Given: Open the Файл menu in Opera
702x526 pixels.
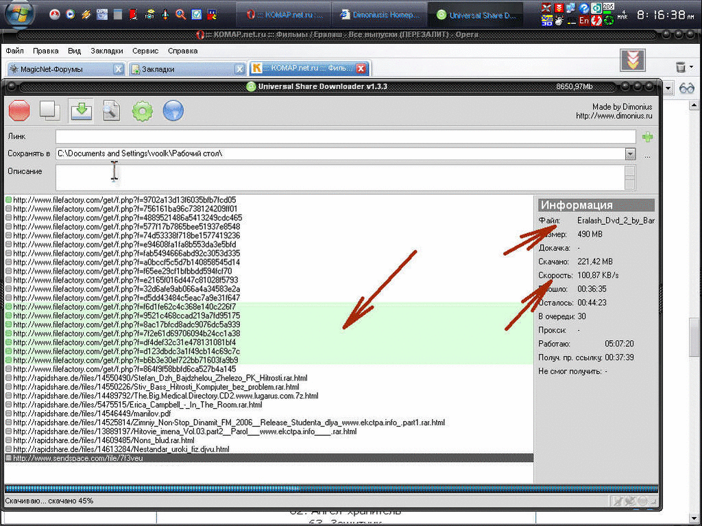Looking at the screenshot, I should (x=15, y=51).
